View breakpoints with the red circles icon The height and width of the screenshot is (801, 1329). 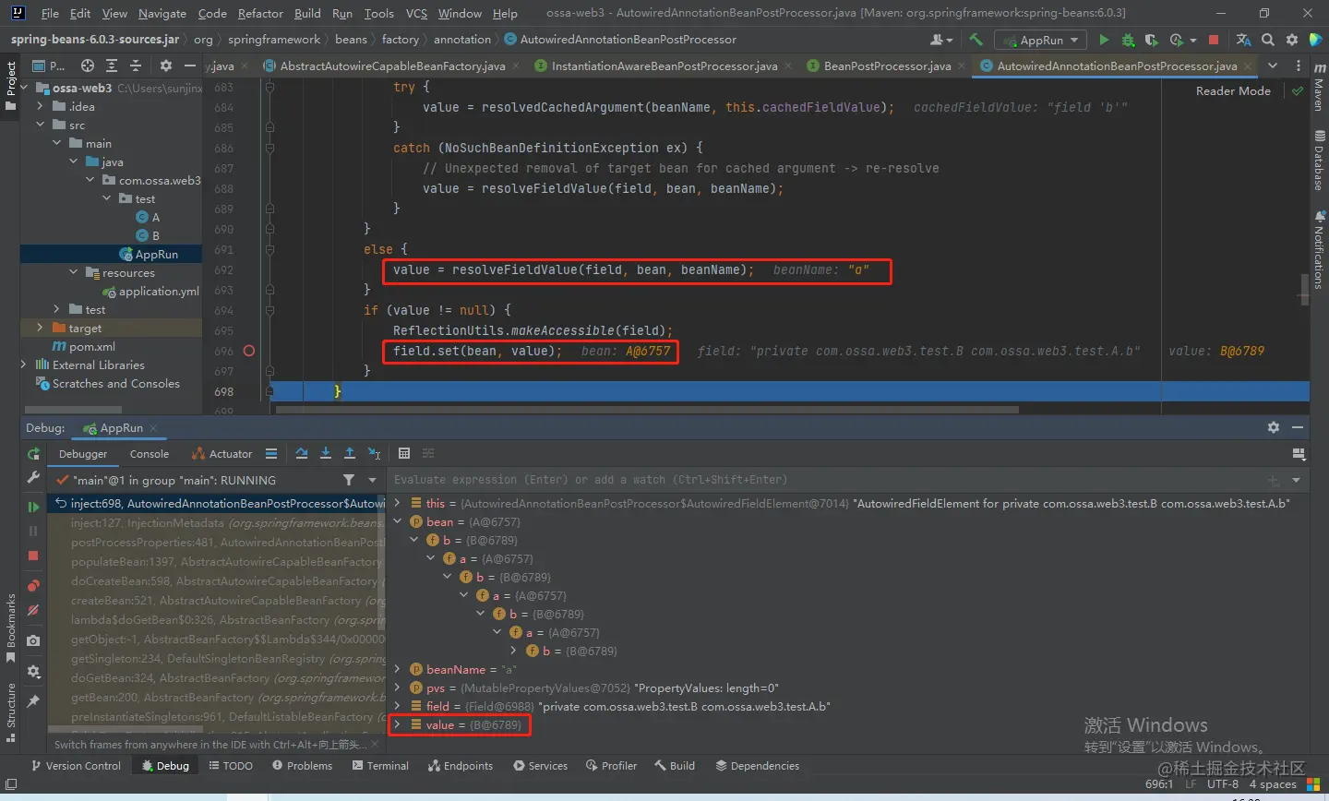33,585
